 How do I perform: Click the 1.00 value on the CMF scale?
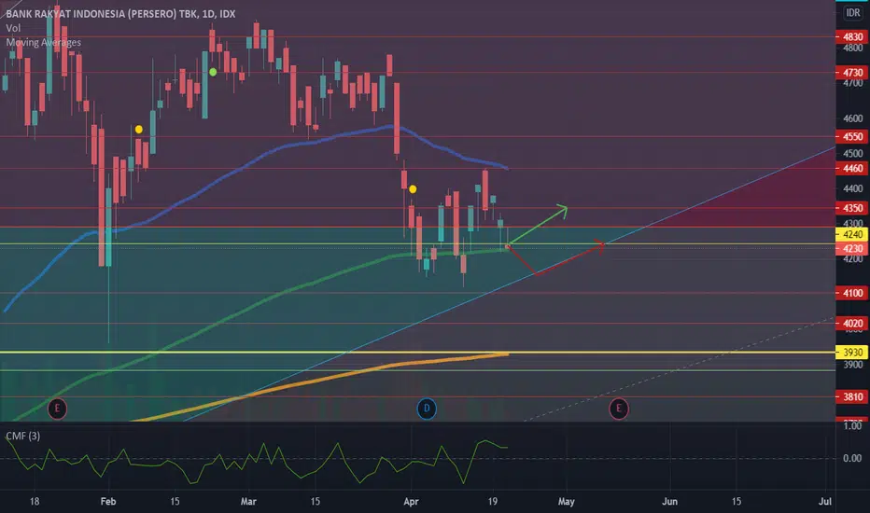pos(852,426)
